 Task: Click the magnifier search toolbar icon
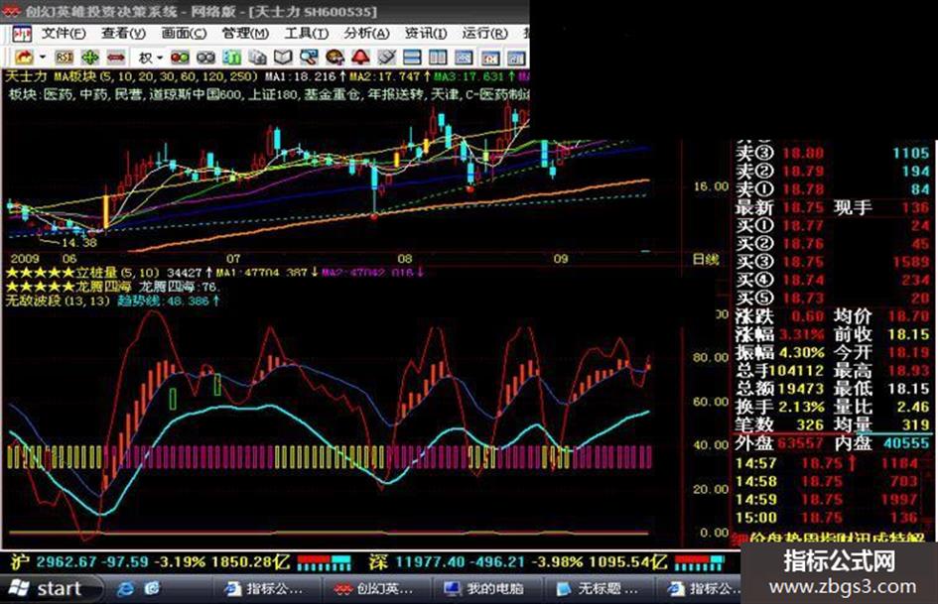(309, 58)
